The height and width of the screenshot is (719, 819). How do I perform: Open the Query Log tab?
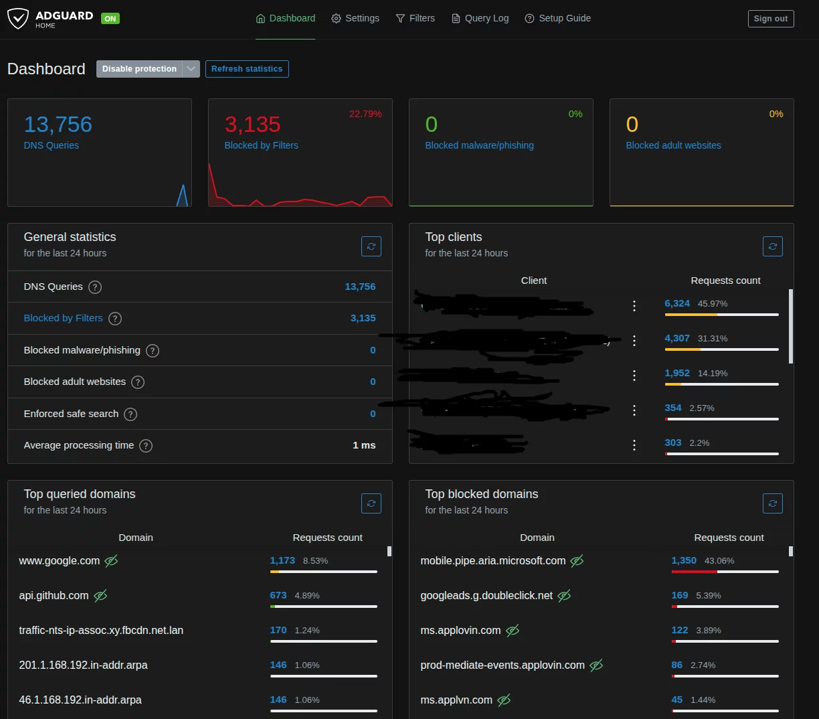[x=480, y=19]
